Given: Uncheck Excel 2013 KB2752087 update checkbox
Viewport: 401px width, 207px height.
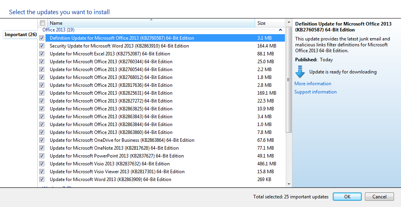Looking at the screenshot, I should pyautogui.click(x=42, y=54).
